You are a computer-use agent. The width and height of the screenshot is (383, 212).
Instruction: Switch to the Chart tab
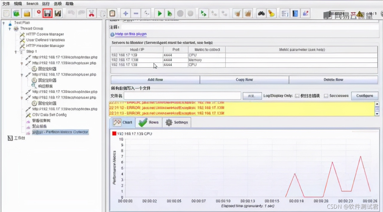123,122
